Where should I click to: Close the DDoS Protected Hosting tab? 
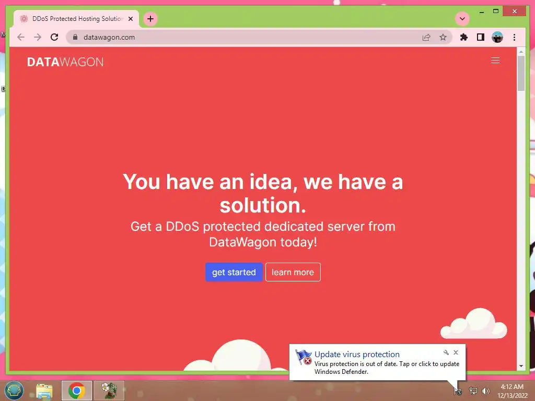tap(130, 19)
